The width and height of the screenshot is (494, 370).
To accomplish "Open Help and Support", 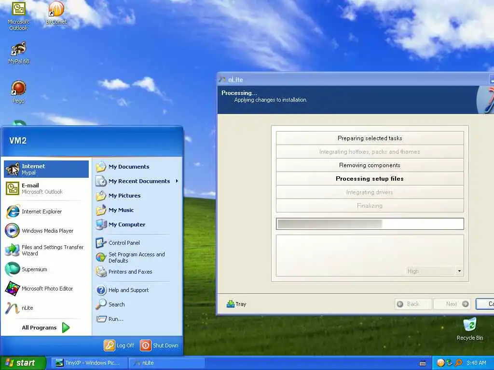I will [137, 290].
